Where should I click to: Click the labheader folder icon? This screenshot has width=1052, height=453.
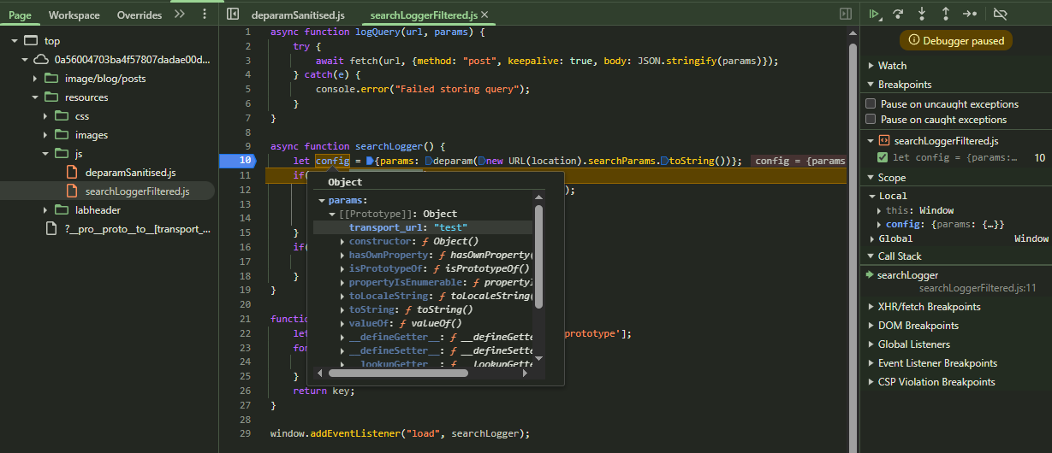point(60,210)
